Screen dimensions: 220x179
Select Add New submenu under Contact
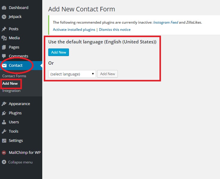tap(10, 84)
